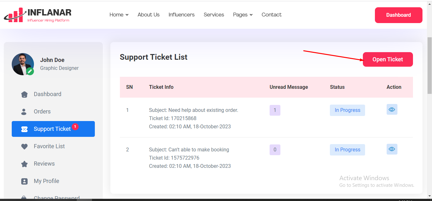Click the Inflanar logo icon
Image resolution: width=432 pixels, height=201 pixels.
click(x=15, y=15)
